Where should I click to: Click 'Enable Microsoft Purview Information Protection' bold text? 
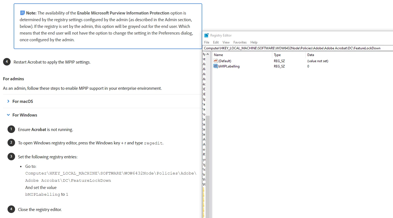point(123,13)
